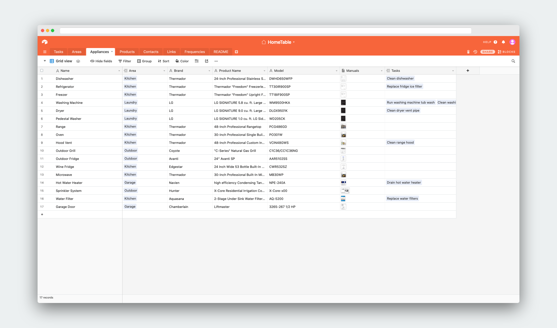Screen dimensions: 557x328
Task: Add a new record row plus
Action: click(42, 214)
